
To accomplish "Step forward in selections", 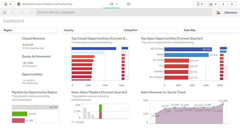I will (x=22, y=12).
